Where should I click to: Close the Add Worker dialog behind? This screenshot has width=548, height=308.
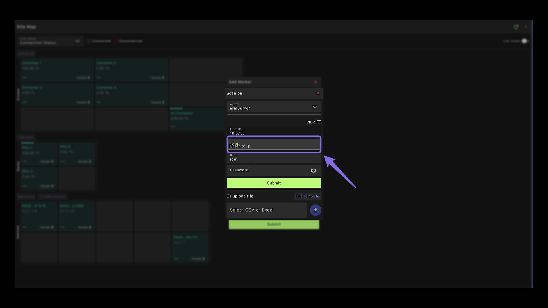point(316,82)
